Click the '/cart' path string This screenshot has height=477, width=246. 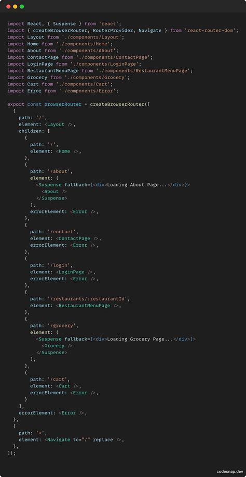click(x=57, y=379)
